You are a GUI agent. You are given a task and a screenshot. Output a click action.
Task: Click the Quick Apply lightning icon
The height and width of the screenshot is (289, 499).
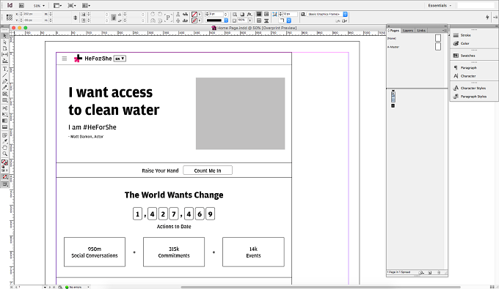(x=487, y=17)
